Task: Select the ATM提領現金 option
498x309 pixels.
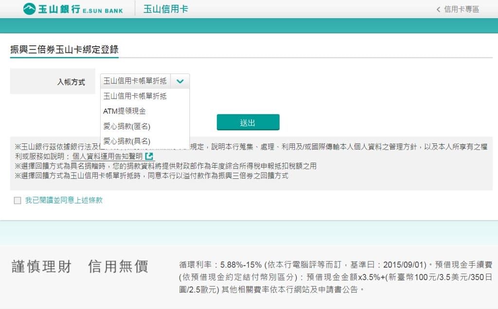Action: 145,111
